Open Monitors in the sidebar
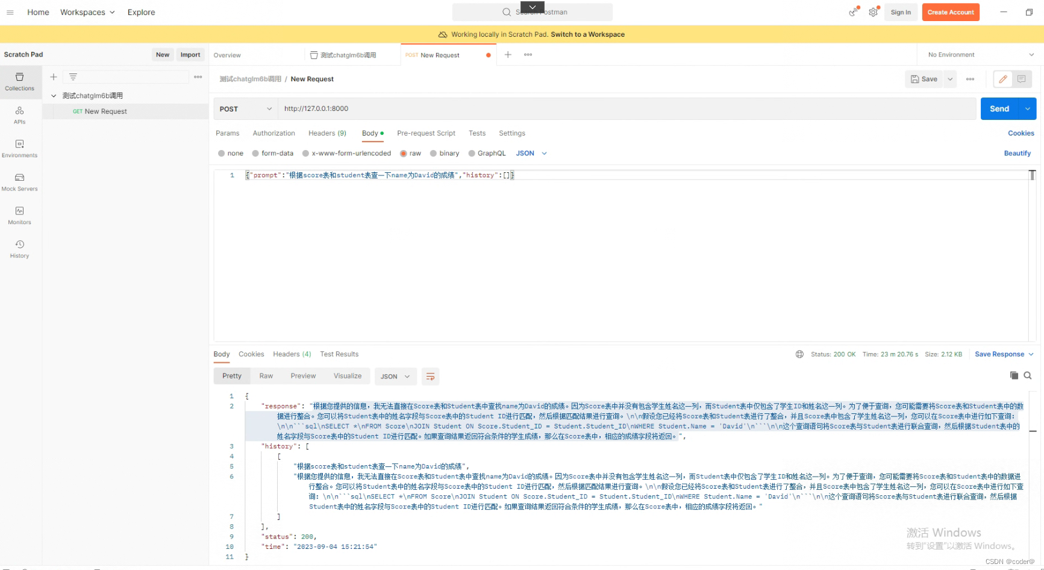 [x=20, y=216]
